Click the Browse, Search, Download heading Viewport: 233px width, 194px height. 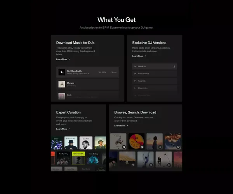point(135,112)
